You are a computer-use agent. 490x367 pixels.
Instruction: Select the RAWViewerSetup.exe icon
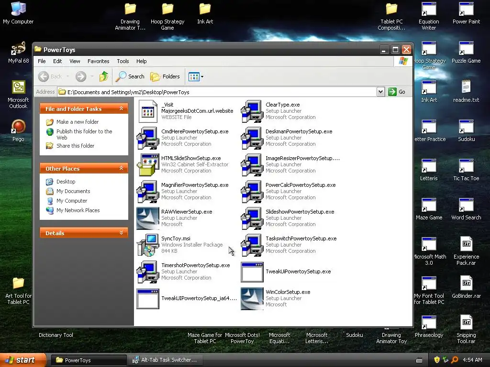tap(148, 218)
